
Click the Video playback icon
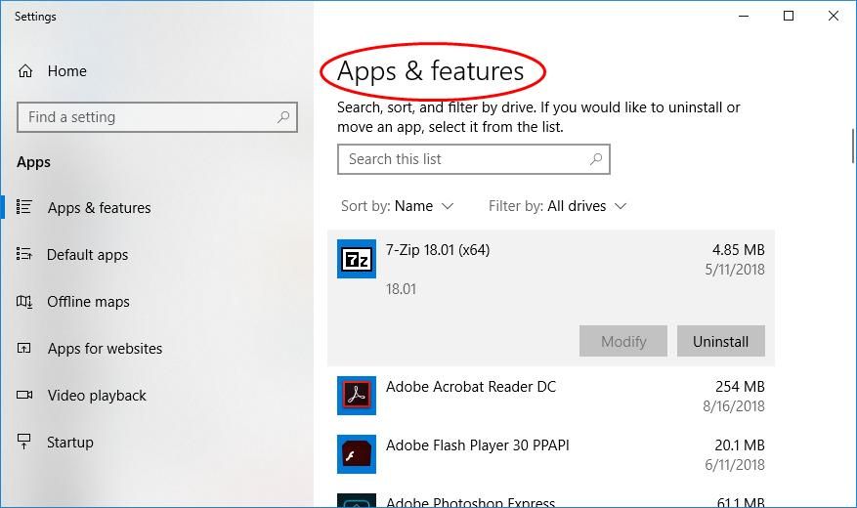pyautogui.click(x=25, y=396)
